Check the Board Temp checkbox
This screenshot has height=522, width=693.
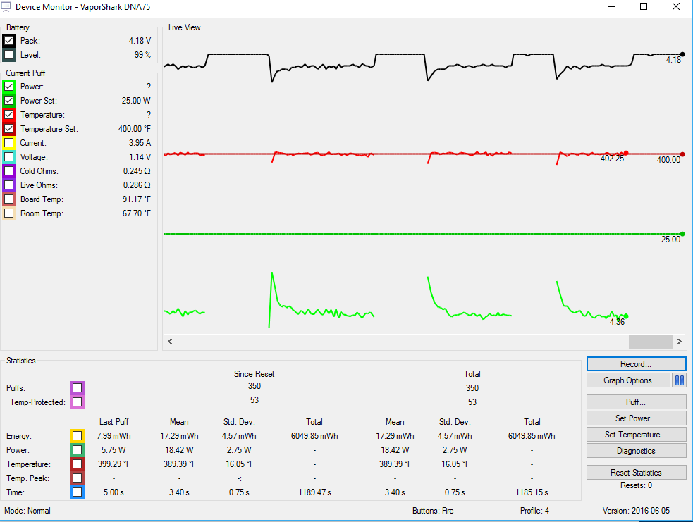(9, 199)
